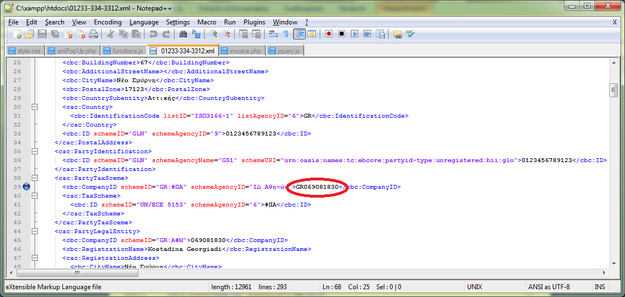Click the blue bookmark on line 39

[x=26, y=187]
